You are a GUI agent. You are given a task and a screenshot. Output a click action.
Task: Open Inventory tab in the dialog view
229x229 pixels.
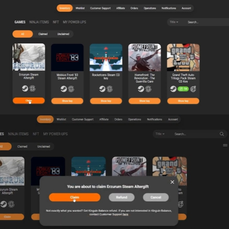45,119
